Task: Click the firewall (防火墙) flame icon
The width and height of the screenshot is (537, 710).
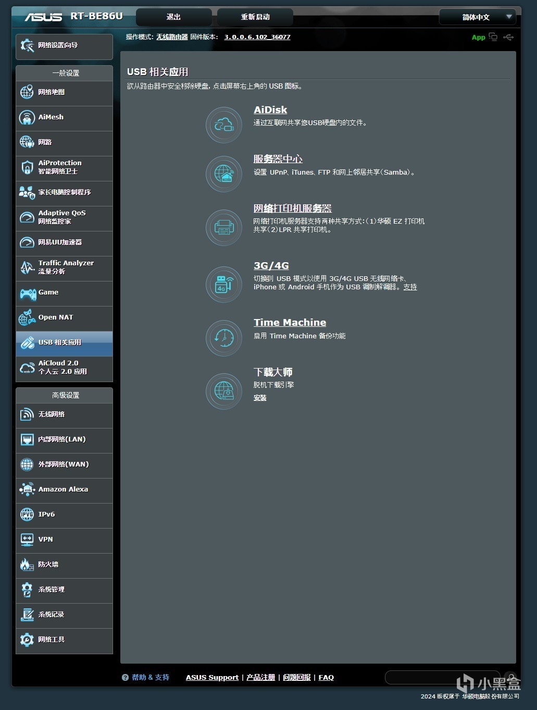Action: (27, 565)
